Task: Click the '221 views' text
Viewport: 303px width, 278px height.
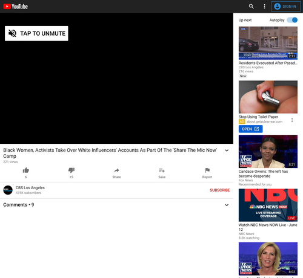Action: click(x=10, y=162)
